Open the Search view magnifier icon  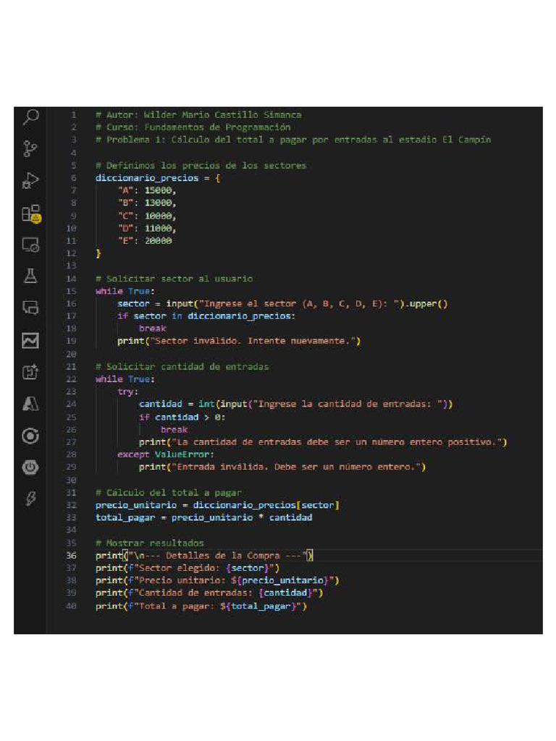pyautogui.click(x=30, y=117)
